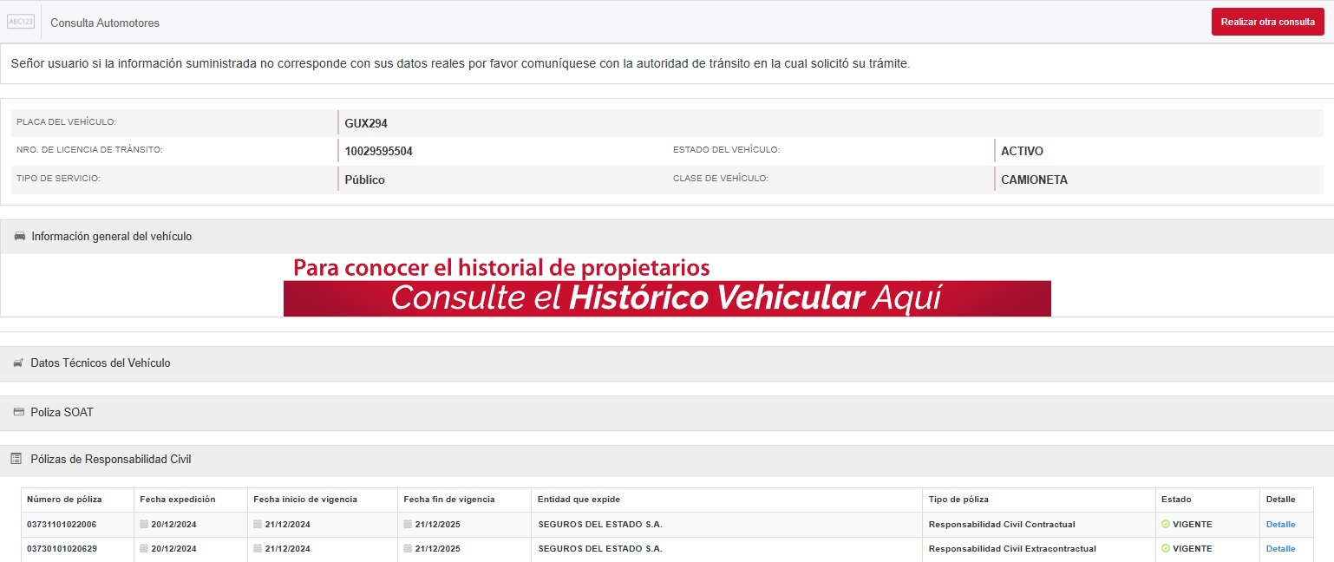
Task: Click the vehicle icon beside Datos Técnicos
Action: (18, 363)
